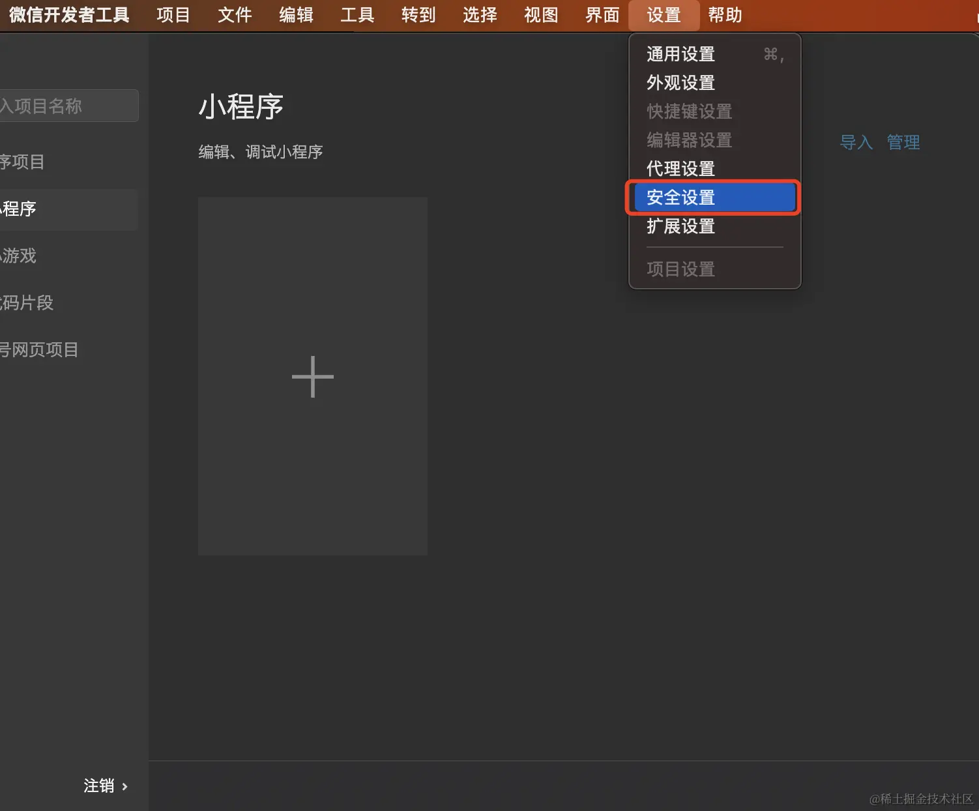Viewport: 979px width, 811px height.
Task: Open the 文件 menu
Action: 235,15
